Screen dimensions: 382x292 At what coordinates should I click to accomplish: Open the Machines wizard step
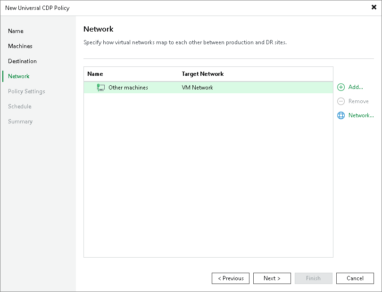(19, 46)
